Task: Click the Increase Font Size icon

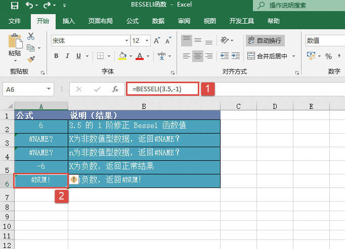Action: click(x=156, y=40)
